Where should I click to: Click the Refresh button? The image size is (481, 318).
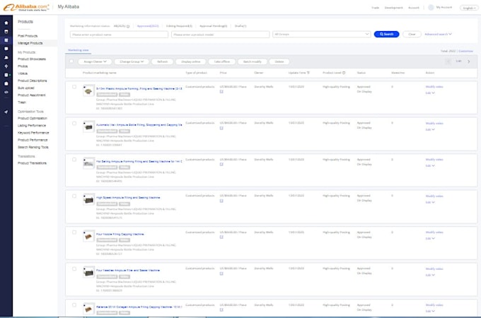coord(162,61)
